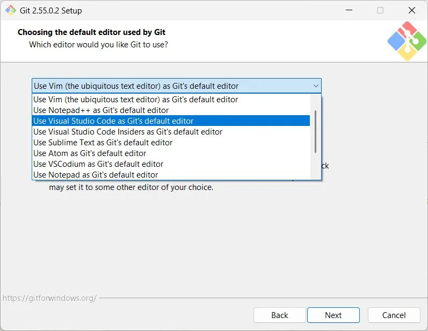Click the dropdown list scrollbar thumb
This screenshot has width=428, height=331.
coord(316,131)
